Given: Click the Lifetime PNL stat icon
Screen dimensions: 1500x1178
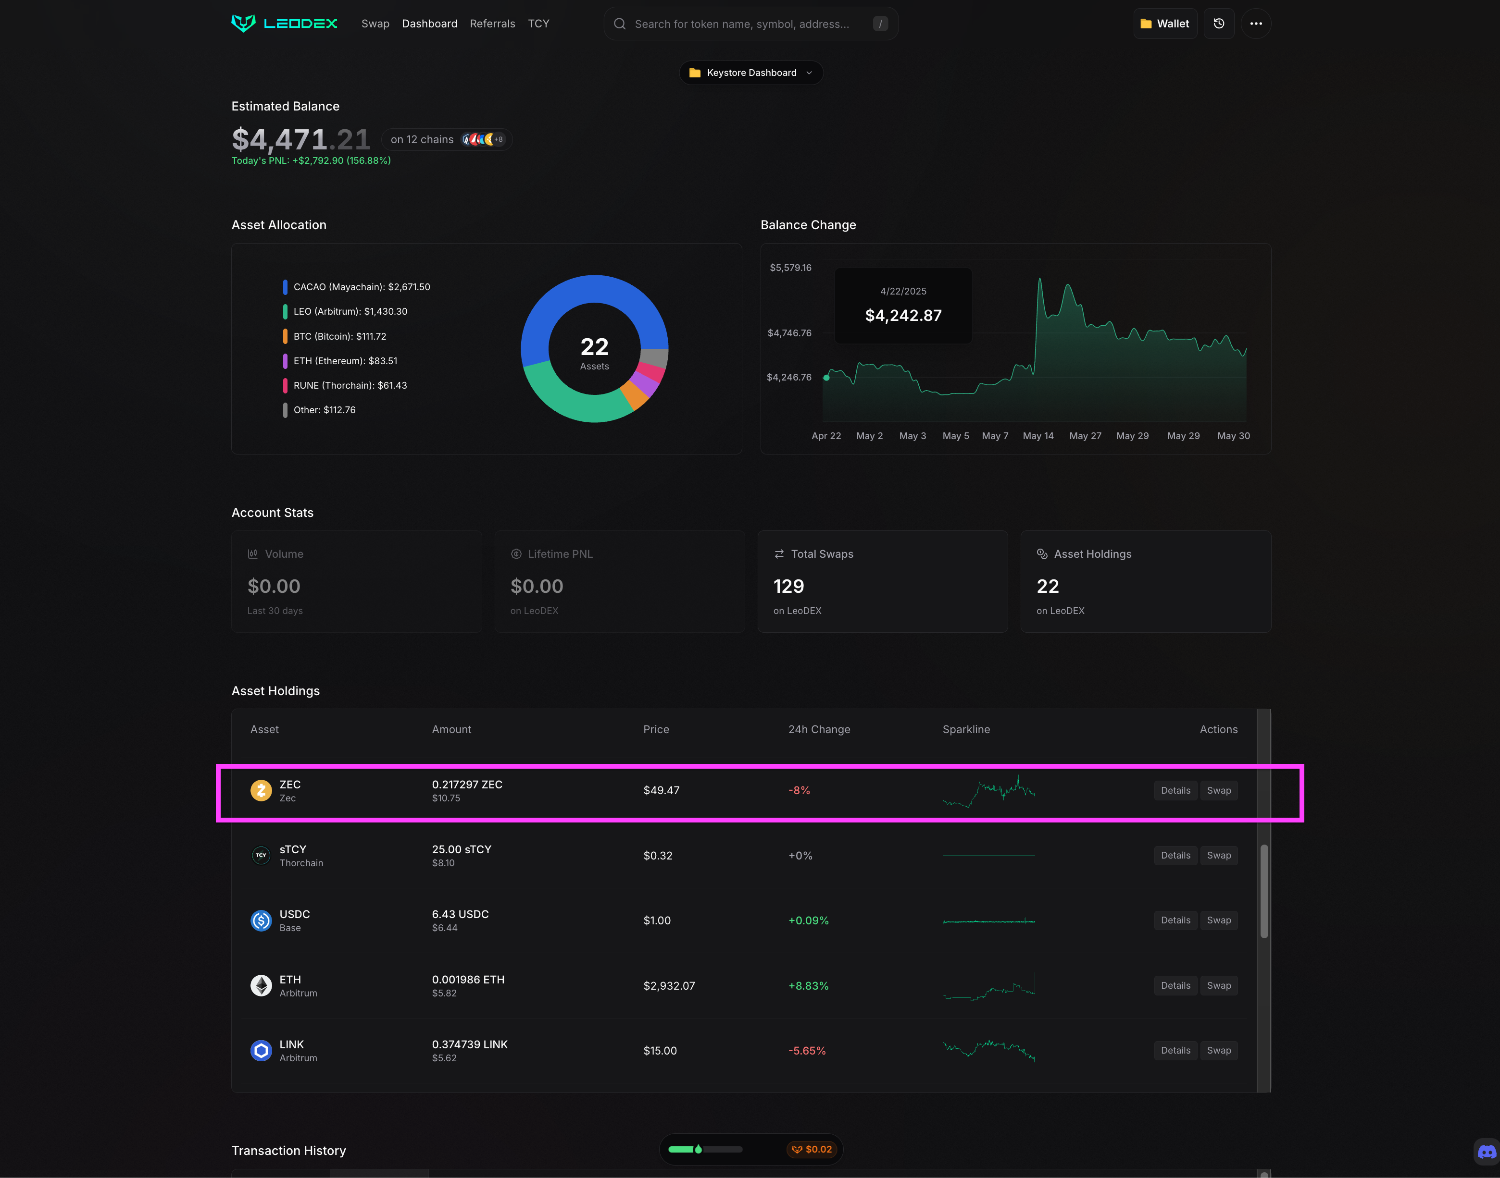Looking at the screenshot, I should [x=516, y=554].
